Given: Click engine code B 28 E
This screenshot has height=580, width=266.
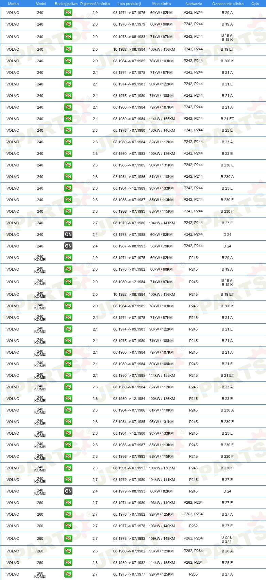Looking at the screenshot, I should tap(227, 563).
